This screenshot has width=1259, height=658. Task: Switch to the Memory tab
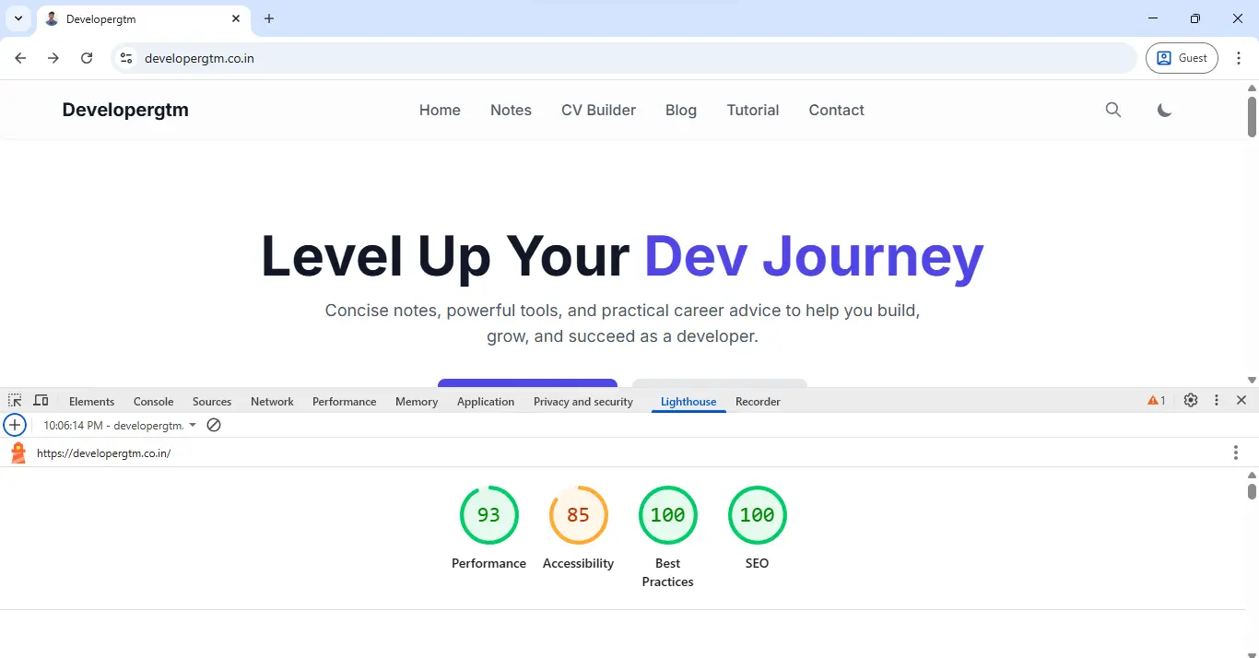click(x=417, y=402)
